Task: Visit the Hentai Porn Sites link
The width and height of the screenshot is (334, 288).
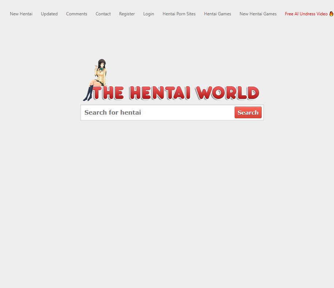Action: pyautogui.click(x=179, y=14)
